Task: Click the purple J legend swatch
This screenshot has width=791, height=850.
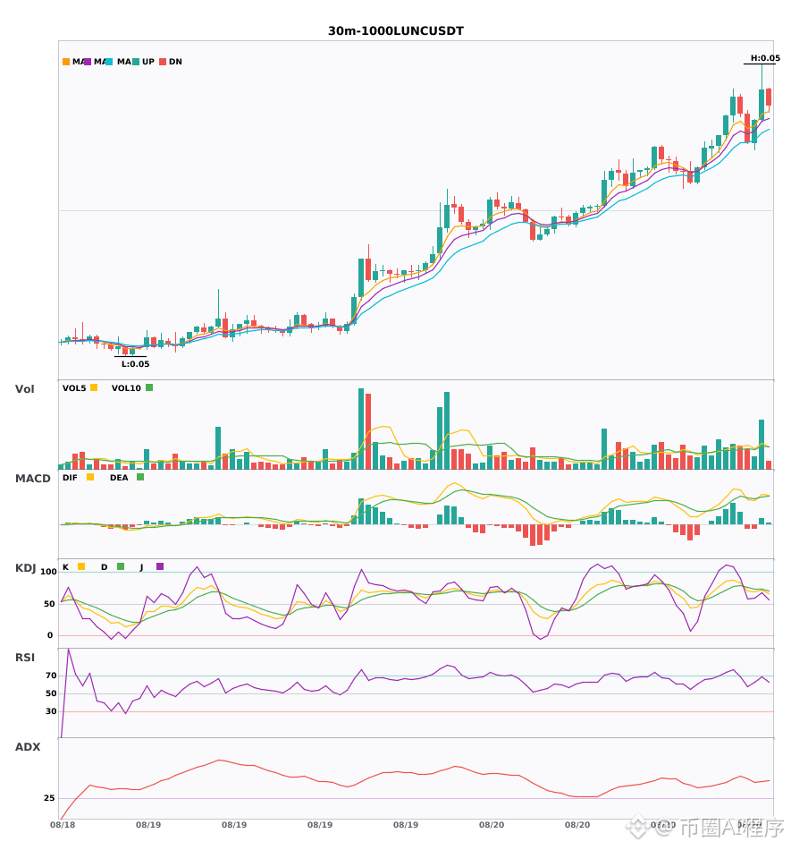Action: [x=160, y=566]
